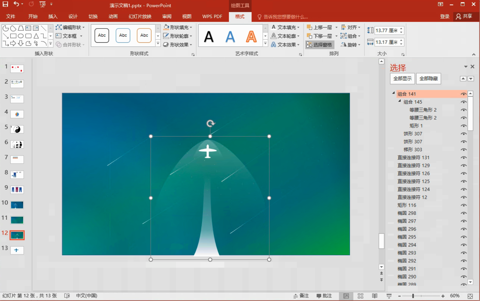Toggle visibility of 矩形 116
The image size is (480, 301).
click(463, 205)
